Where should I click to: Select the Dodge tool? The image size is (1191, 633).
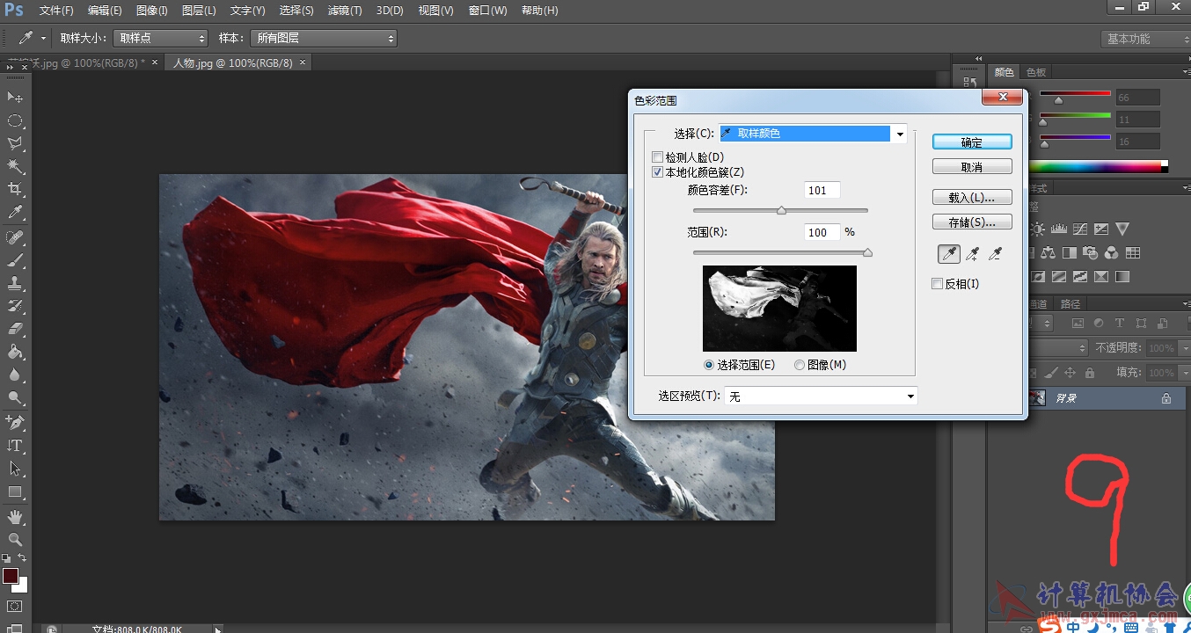pyautogui.click(x=15, y=398)
